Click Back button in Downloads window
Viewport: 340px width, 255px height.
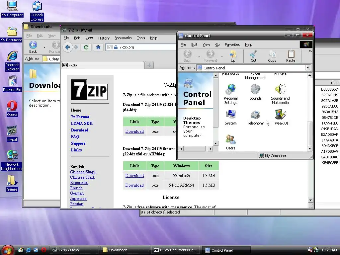[x=33, y=47]
